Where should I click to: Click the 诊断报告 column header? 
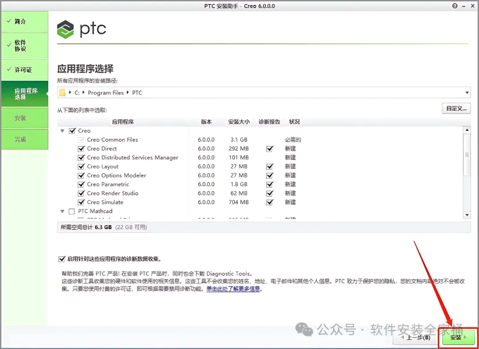pyautogui.click(x=269, y=122)
